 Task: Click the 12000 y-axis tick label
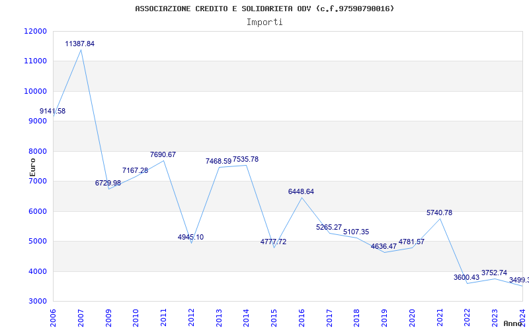[x=36, y=31]
